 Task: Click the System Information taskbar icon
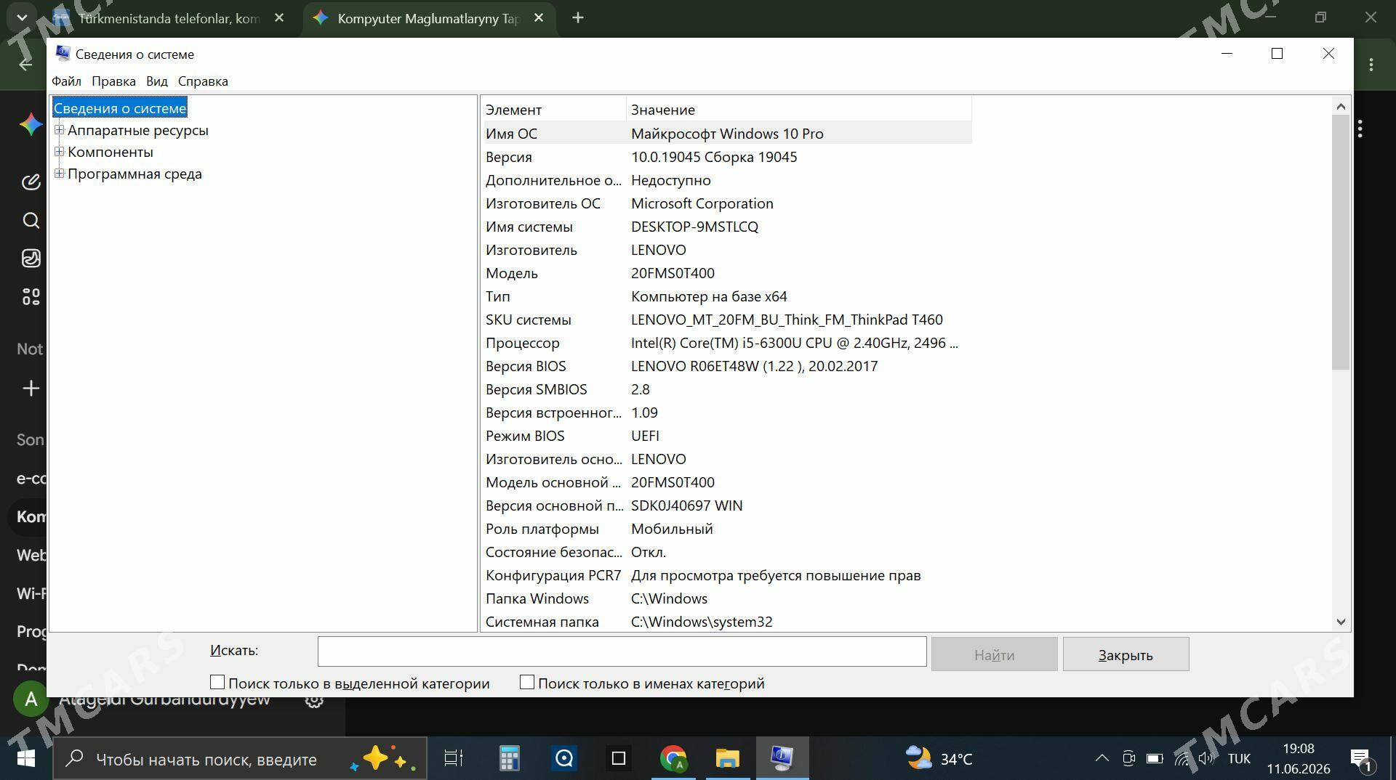click(782, 759)
